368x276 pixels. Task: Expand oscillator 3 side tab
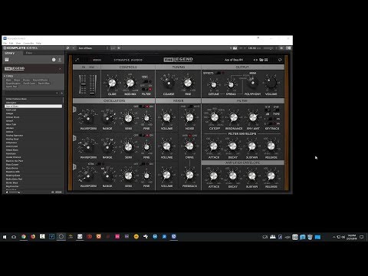74,167
